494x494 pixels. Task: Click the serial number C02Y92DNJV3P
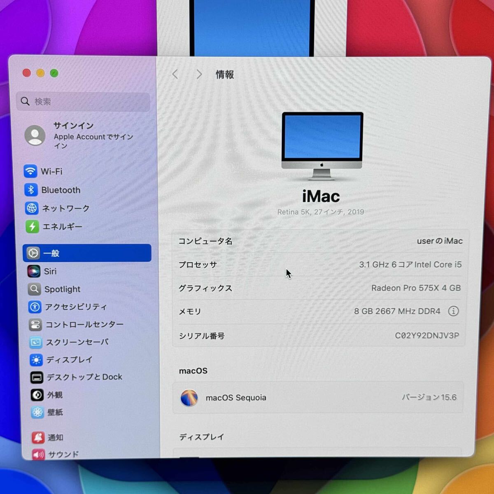(x=427, y=336)
